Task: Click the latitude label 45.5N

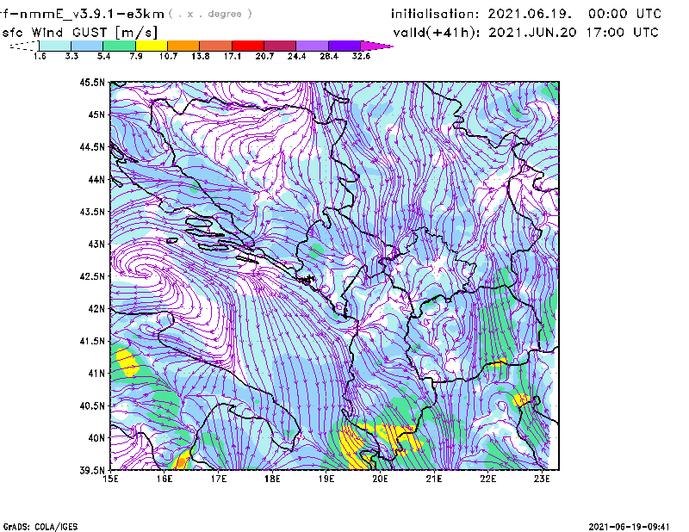Action: click(x=92, y=82)
